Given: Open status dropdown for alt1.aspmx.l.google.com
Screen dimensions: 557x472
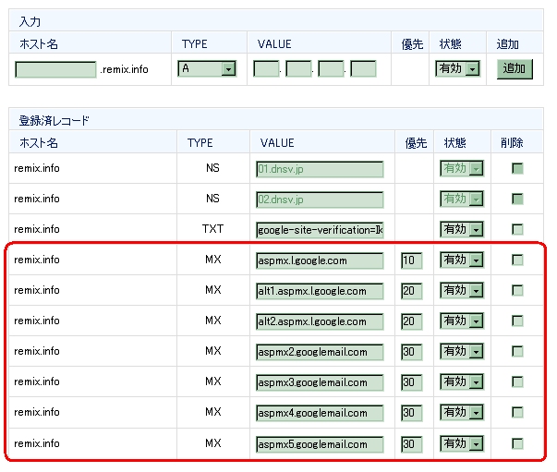Looking at the screenshot, I should click(x=462, y=291).
